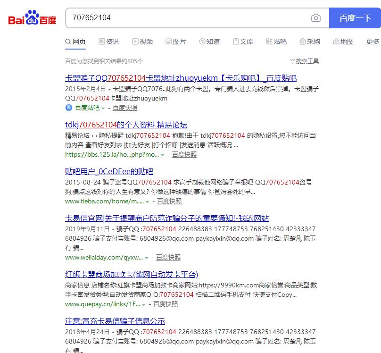Expand dropdown arrow next to 百度贴吧 source

coord(103,108)
